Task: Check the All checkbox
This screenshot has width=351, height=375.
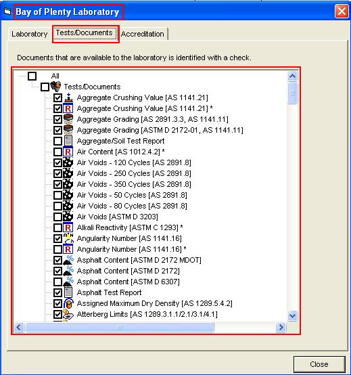Action: (32, 76)
